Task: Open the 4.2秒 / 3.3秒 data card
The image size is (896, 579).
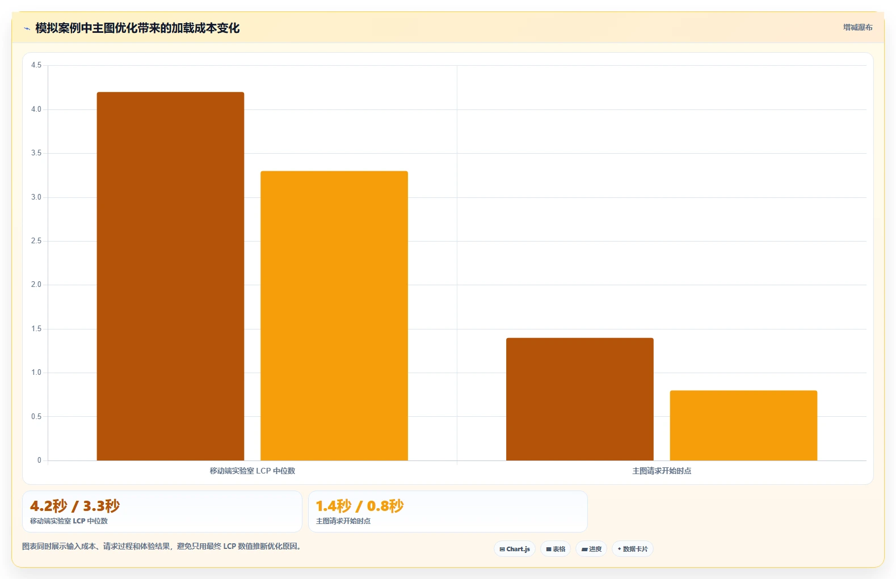Action: click(x=162, y=512)
